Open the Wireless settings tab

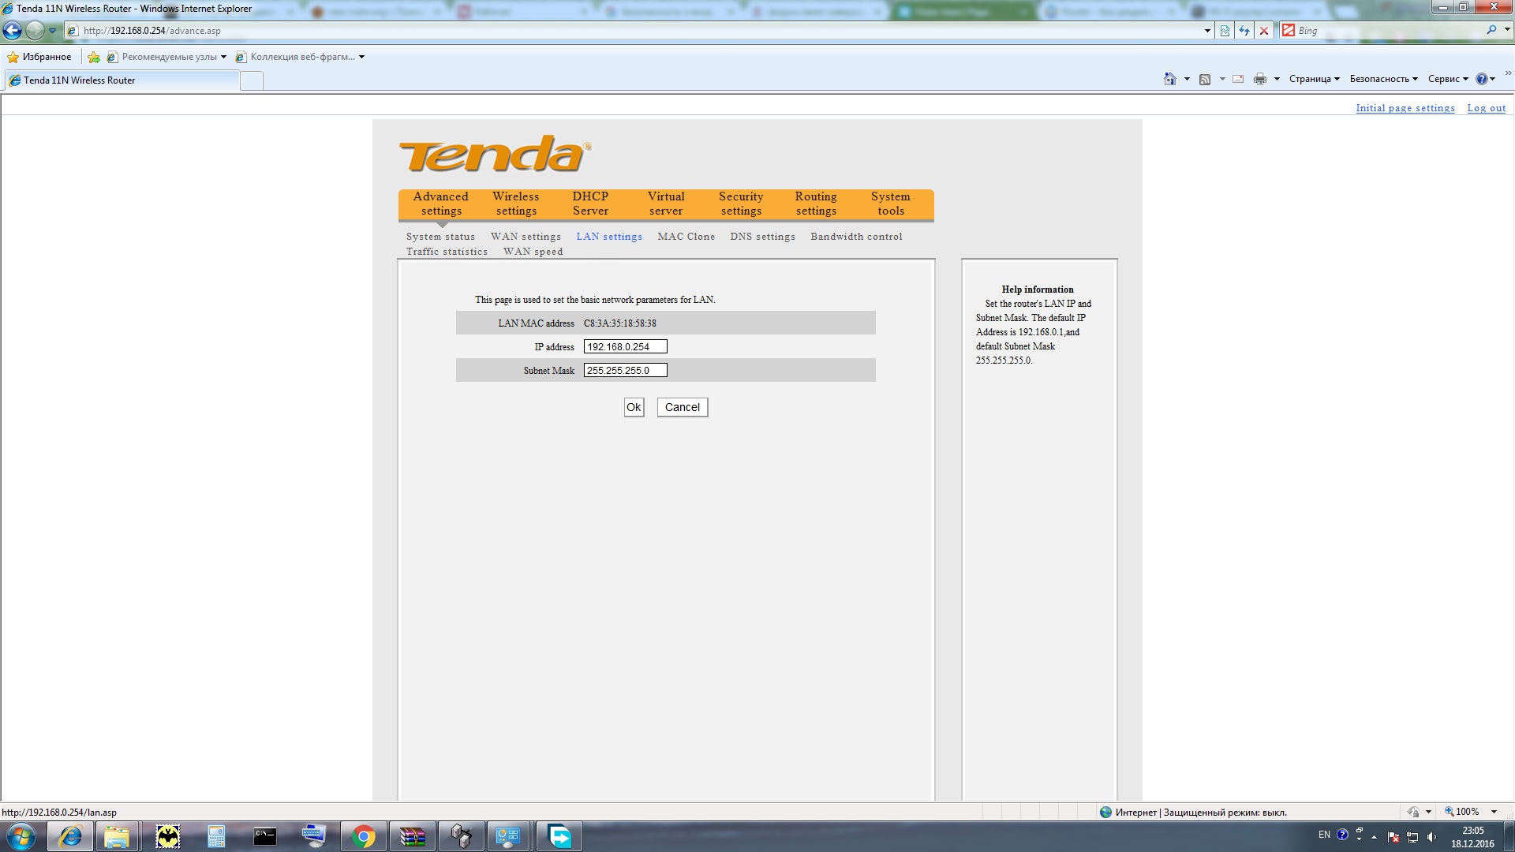pos(516,204)
